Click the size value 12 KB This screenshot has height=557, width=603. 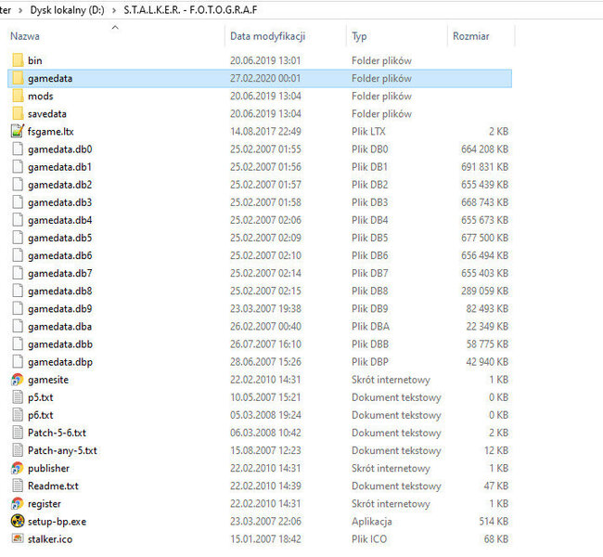496,450
